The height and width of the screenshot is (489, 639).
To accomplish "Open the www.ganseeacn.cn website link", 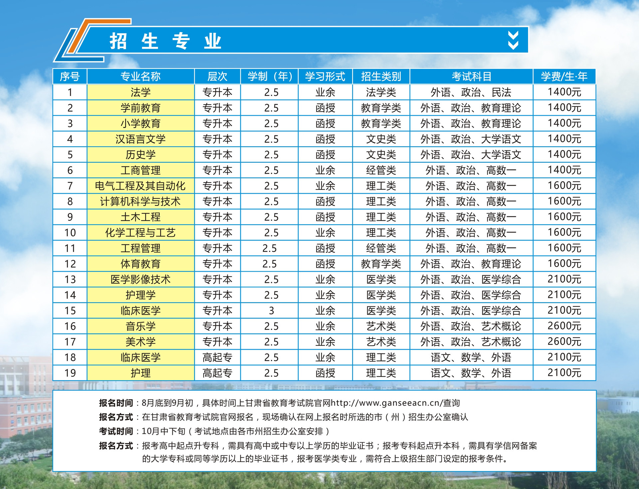I will coord(386,403).
